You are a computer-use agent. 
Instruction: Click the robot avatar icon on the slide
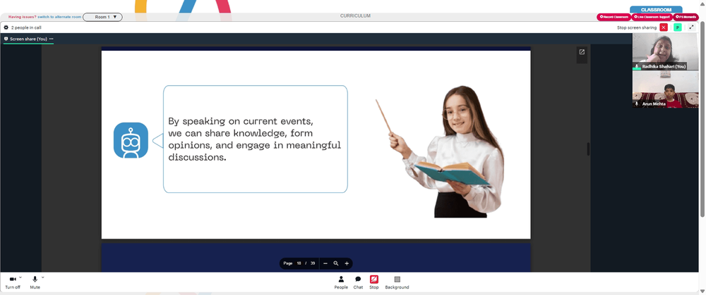tap(131, 140)
